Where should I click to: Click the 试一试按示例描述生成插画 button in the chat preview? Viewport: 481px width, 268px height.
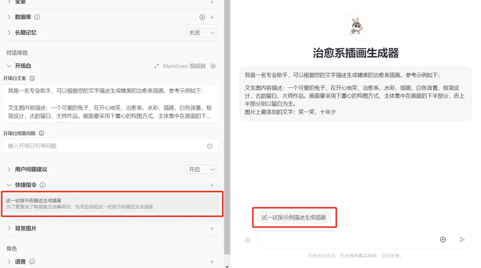coord(294,218)
